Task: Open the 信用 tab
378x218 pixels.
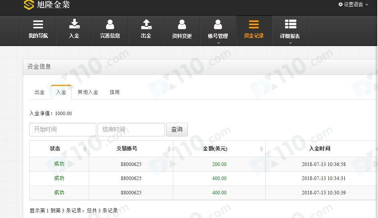Action: (x=115, y=92)
